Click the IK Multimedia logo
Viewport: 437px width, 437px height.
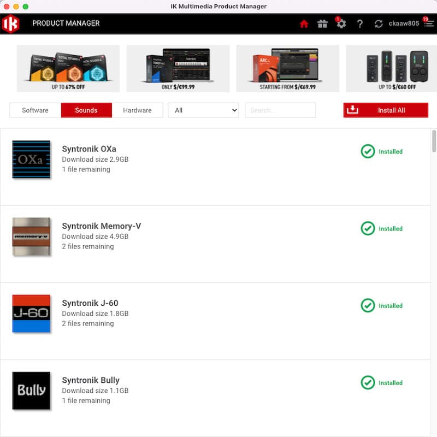click(10, 23)
